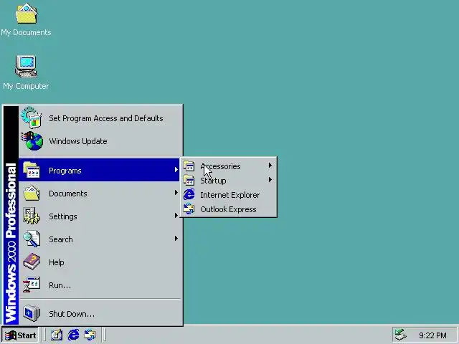This screenshot has width=459, height=344.
Task: Click the Documents folder icon in Start menu
Action: (x=32, y=193)
